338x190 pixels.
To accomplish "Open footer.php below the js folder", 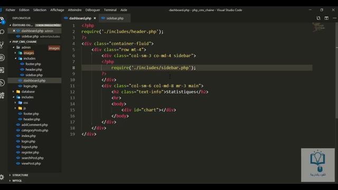I will click(x=31, y=114).
